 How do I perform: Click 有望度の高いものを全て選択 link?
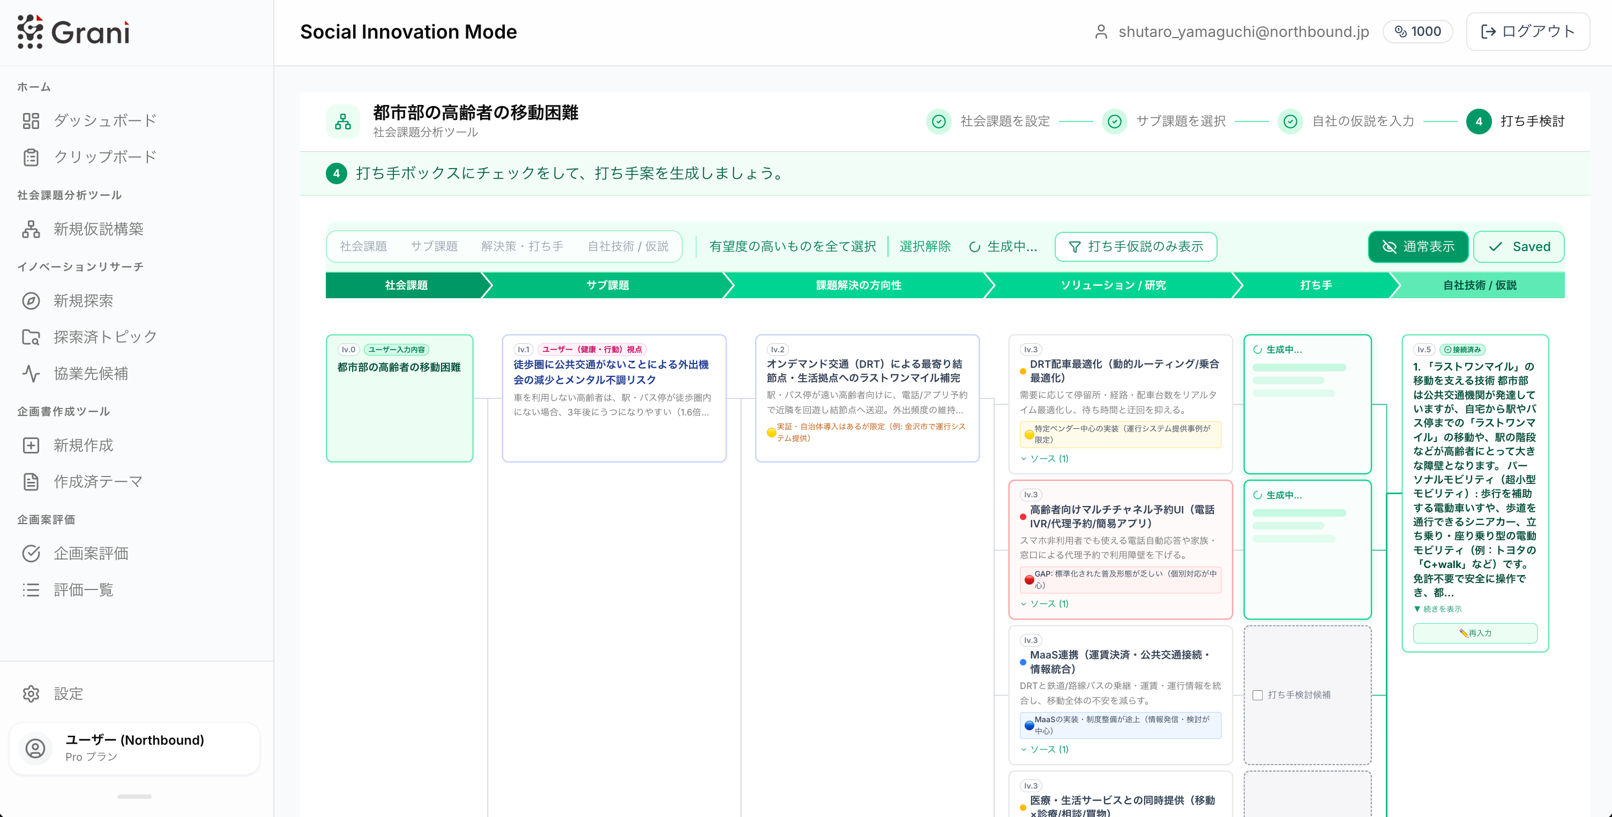pyautogui.click(x=792, y=246)
